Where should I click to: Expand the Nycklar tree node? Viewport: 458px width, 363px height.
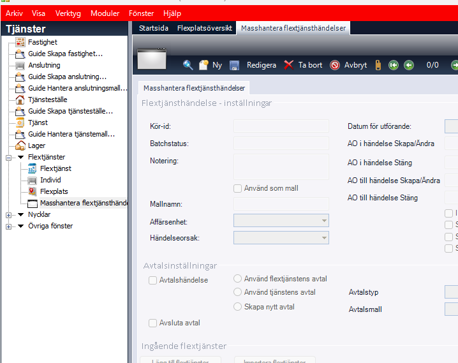(x=9, y=214)
